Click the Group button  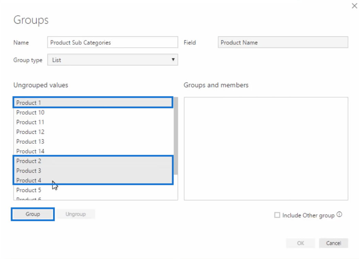[33, 214]
